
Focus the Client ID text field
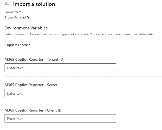[x=60, y=118]
